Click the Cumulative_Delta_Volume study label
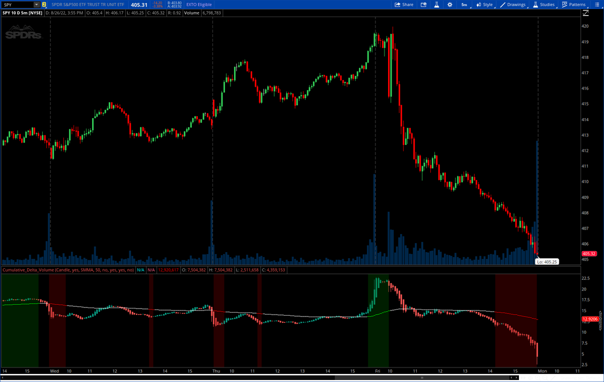The image size is (604, 382). click(68, 270)
